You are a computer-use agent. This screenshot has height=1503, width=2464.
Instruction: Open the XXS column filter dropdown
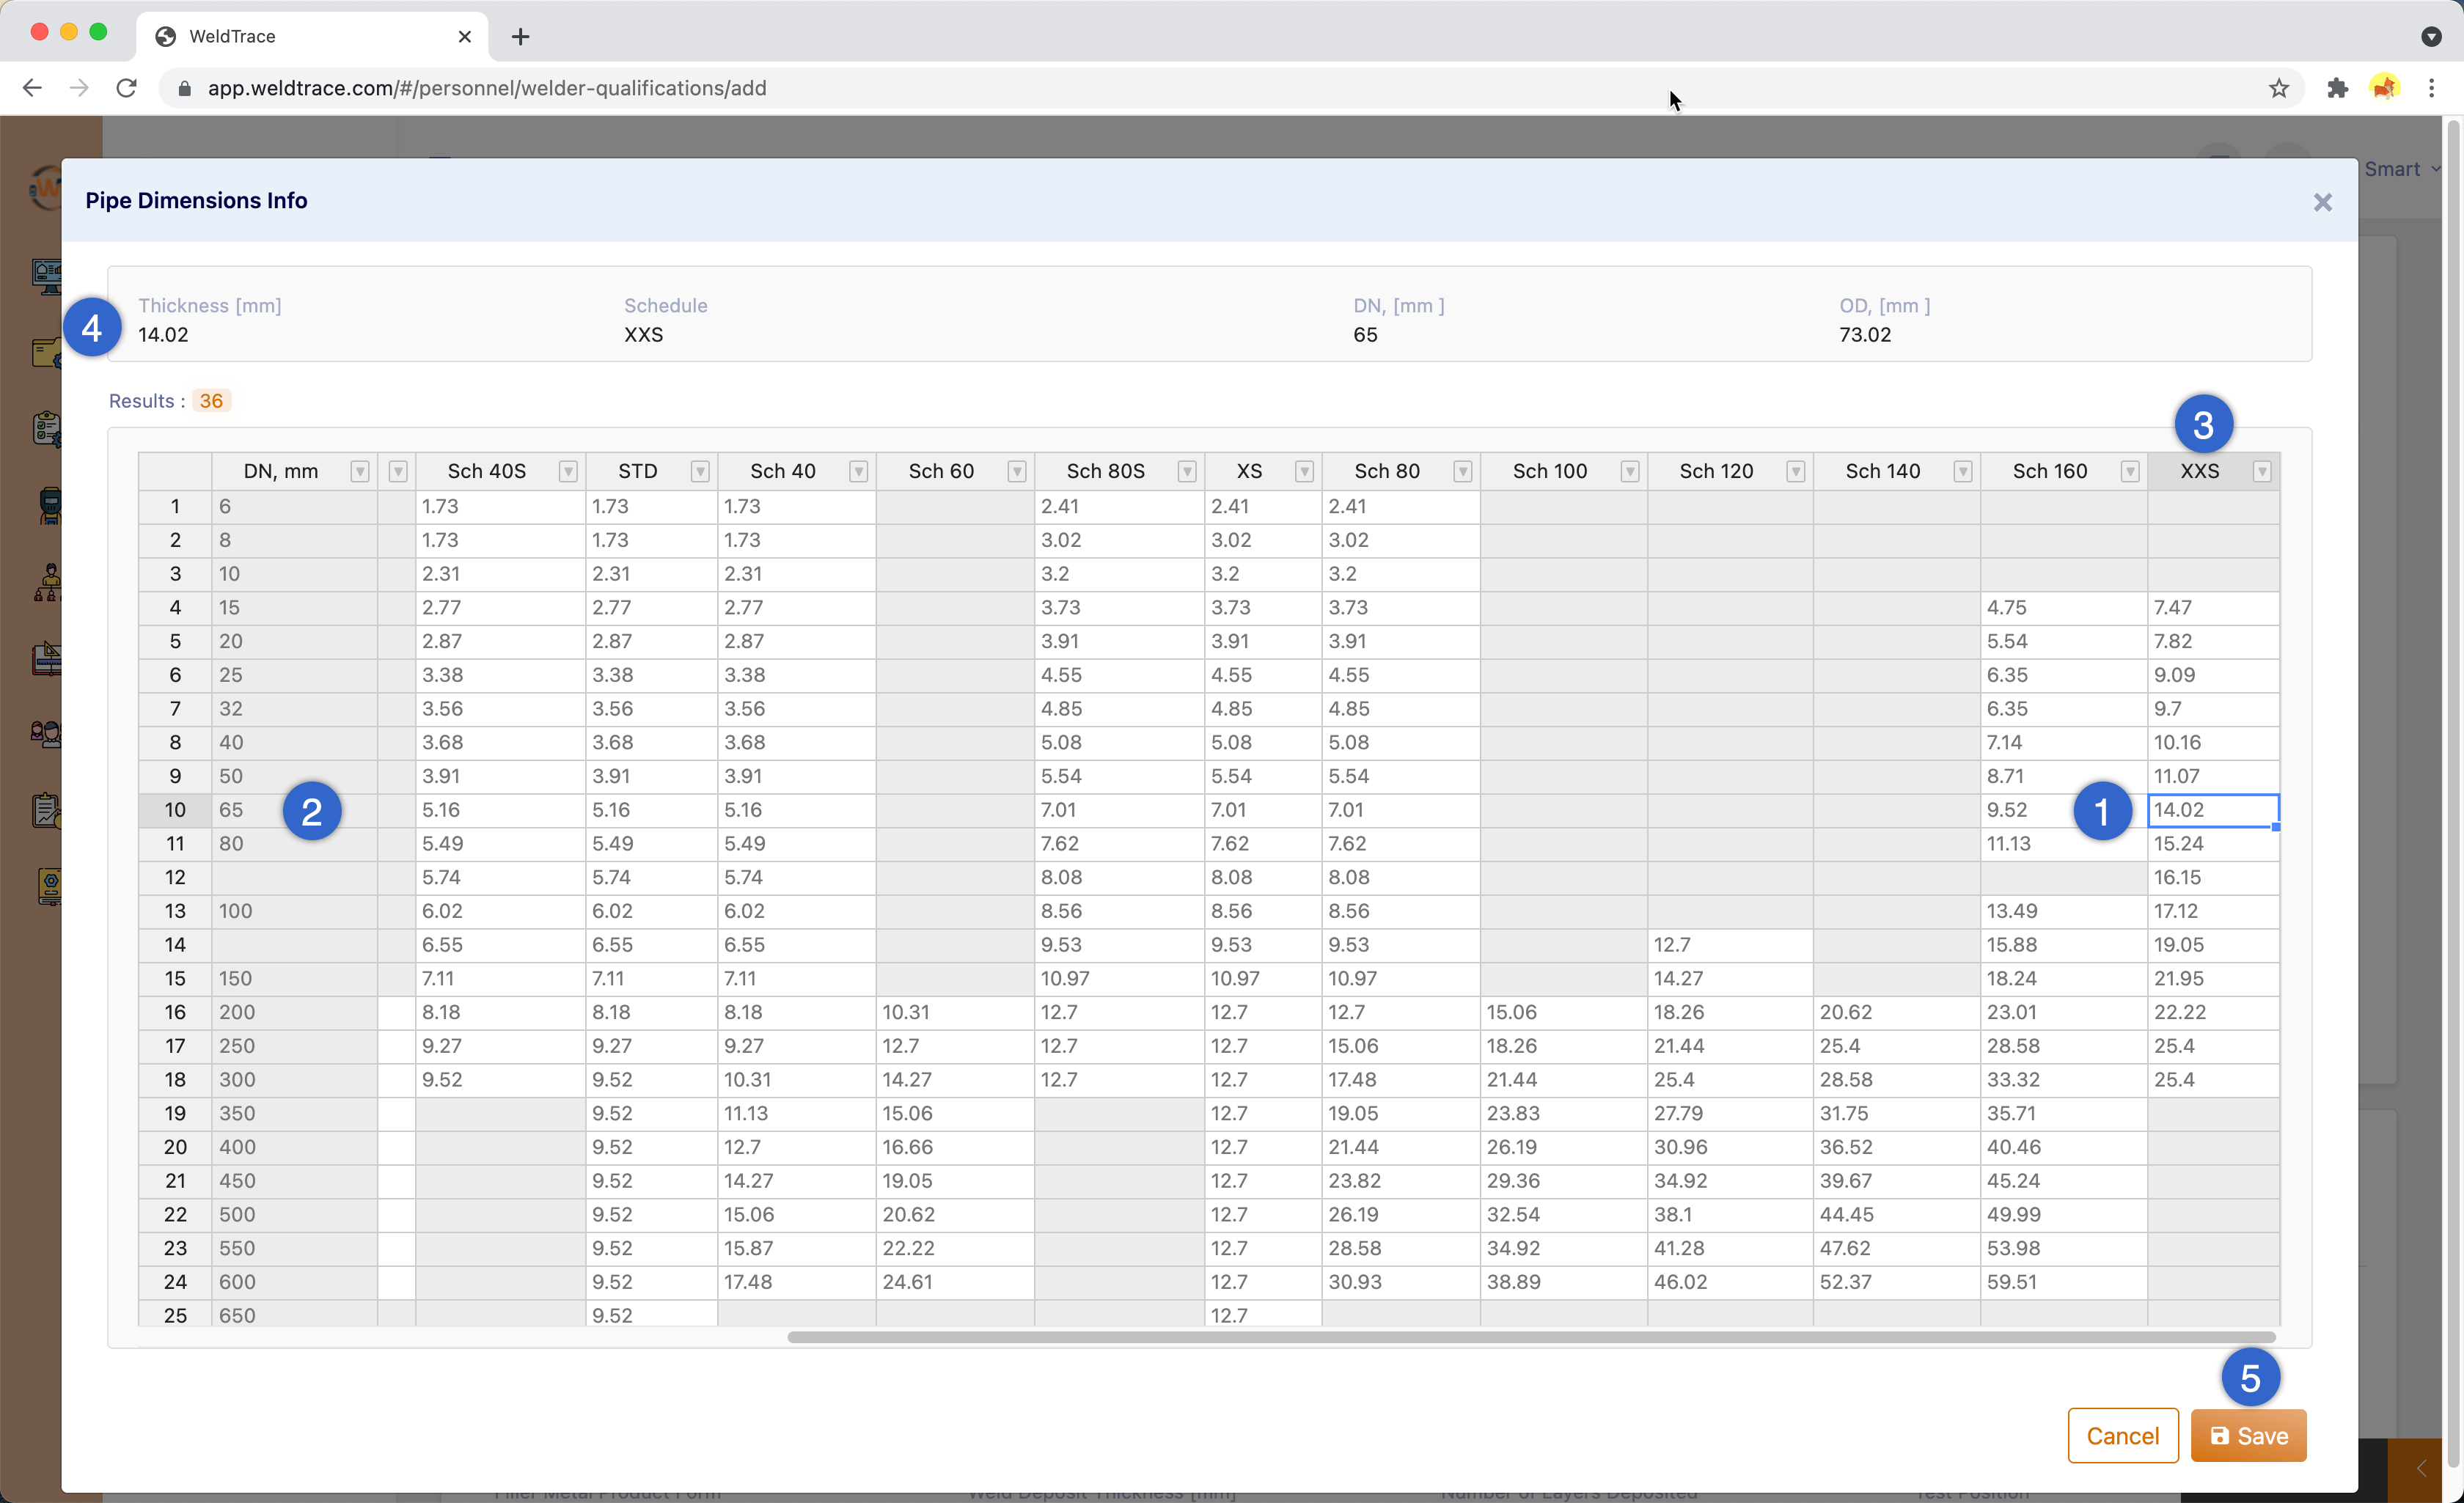click(2261, 472)
